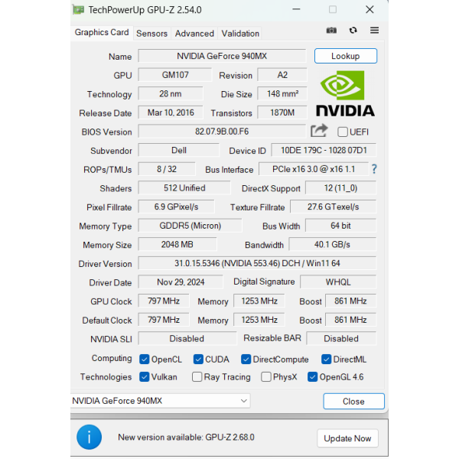Select the Graphics Card tab

click(102, 32)
